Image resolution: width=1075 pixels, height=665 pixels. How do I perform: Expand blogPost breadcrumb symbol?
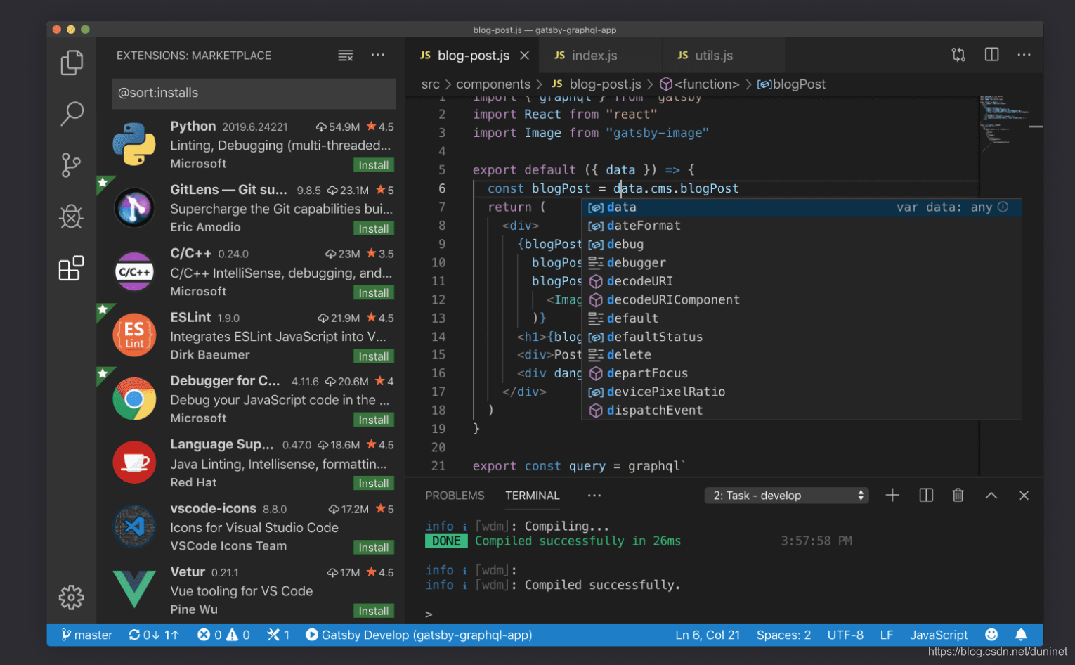tap(791, 84)
